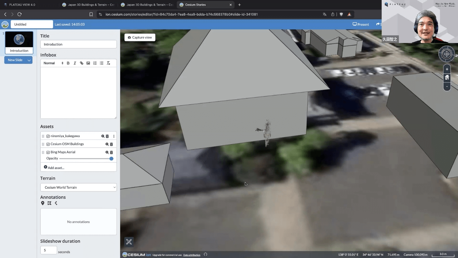This screenshot has width=458, height=258.
Task: Delete the ninomiya_kakegawa asset
Action: pos(107,136)
